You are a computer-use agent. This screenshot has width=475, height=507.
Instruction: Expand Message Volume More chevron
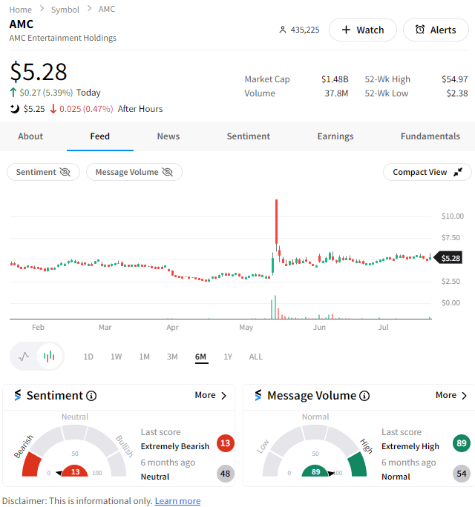point(465,396)
